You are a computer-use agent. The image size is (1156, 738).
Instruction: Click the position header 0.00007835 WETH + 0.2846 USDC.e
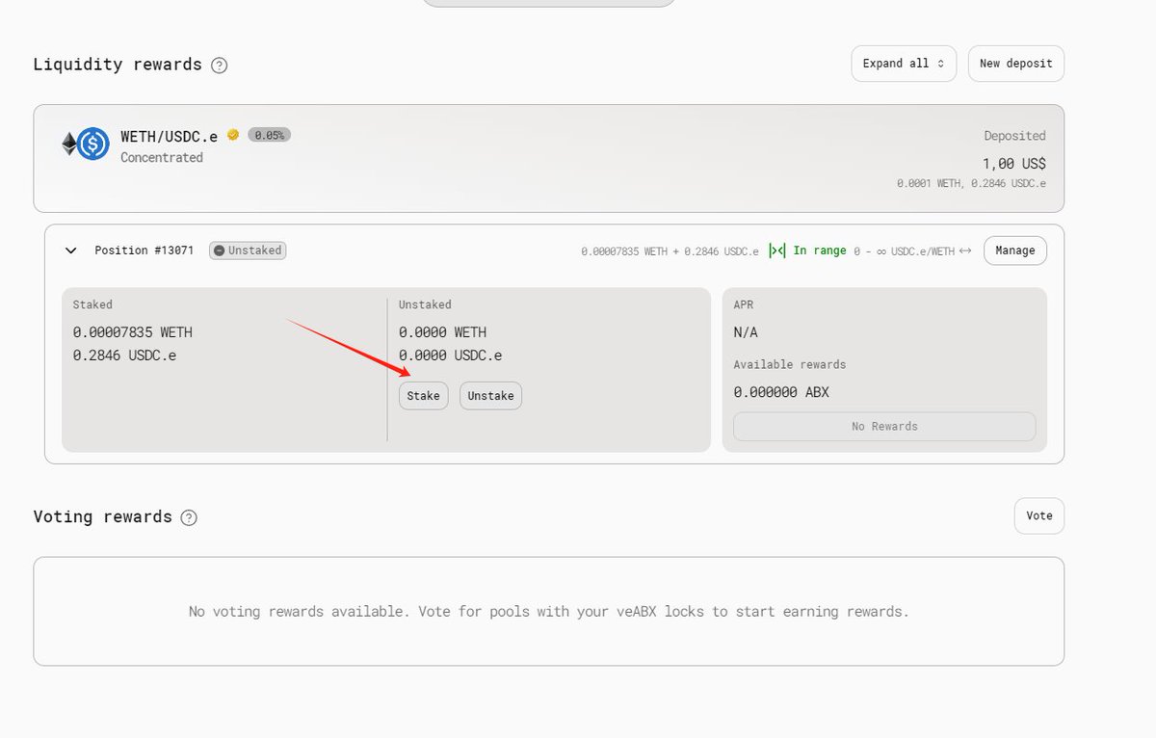(x=670, y=251)
